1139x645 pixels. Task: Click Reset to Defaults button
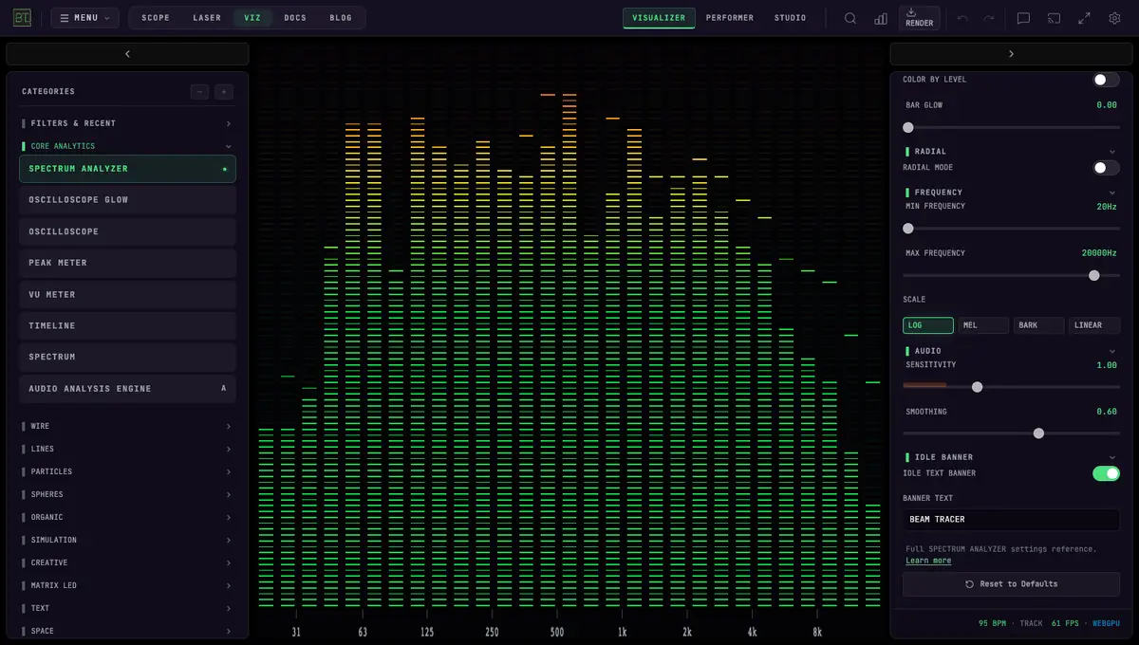point(1011,584)
